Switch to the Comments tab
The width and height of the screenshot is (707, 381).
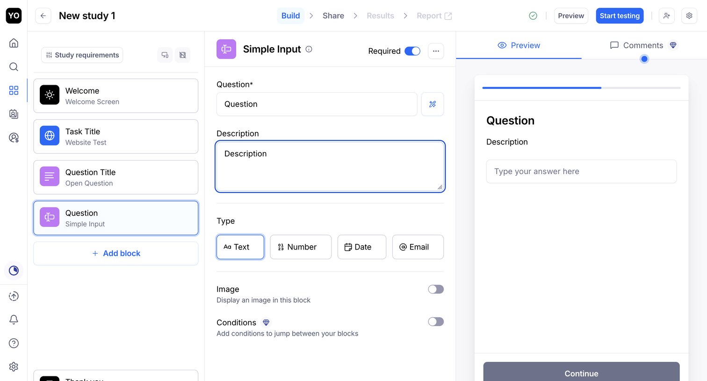pyautogui.click(x=643, y=45)
